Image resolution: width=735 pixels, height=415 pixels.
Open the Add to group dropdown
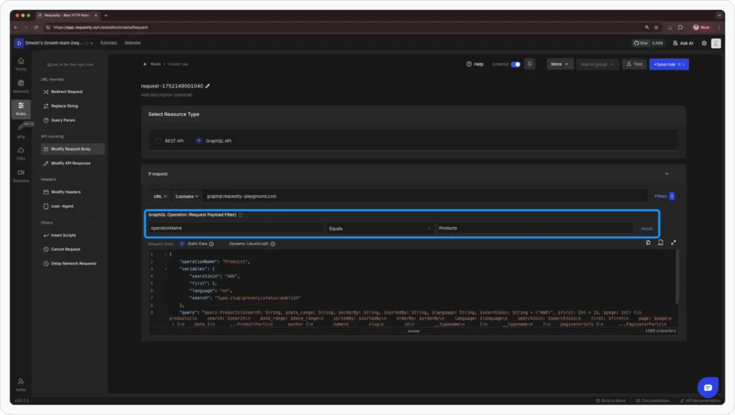pos(597,64)
